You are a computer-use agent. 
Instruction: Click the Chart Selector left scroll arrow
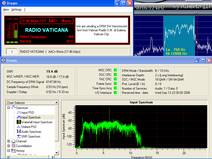coord(8,157)
